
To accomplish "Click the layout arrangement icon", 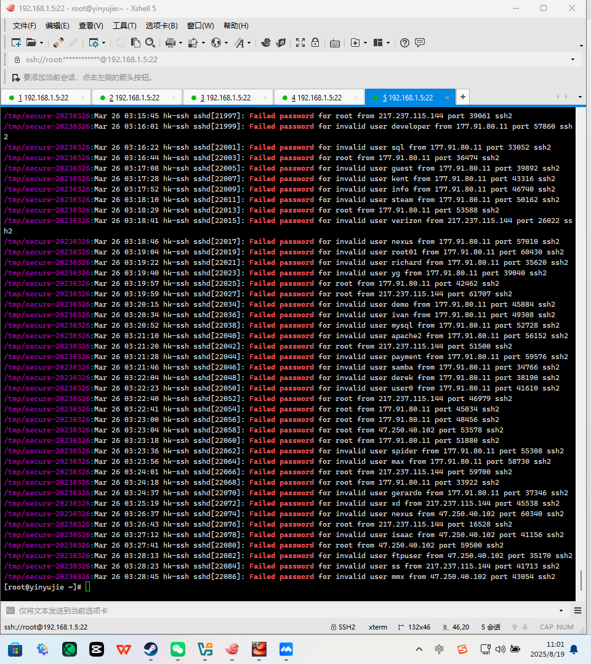I will click(x=378, y=43).
